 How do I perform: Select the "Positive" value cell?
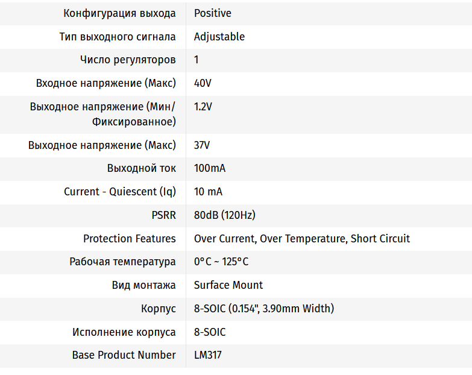(212, 13)
